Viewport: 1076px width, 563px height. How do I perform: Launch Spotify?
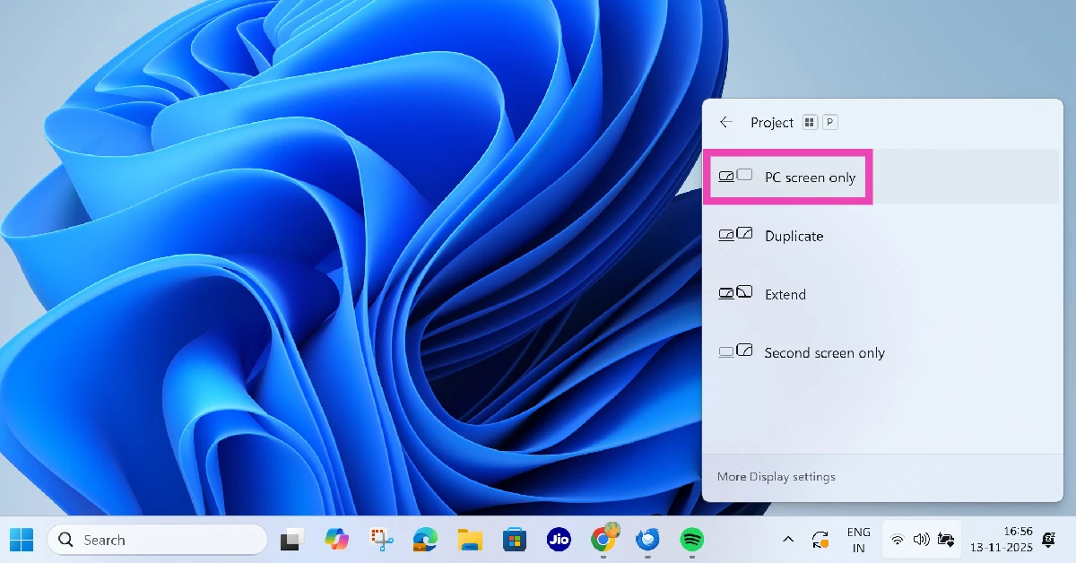(x=691, y=540)
